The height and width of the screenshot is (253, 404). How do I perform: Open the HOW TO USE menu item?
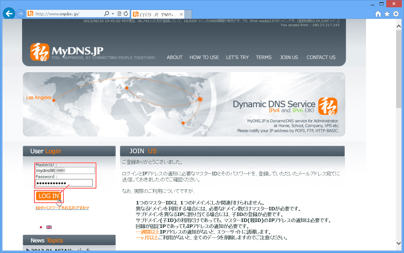(204, 57)
